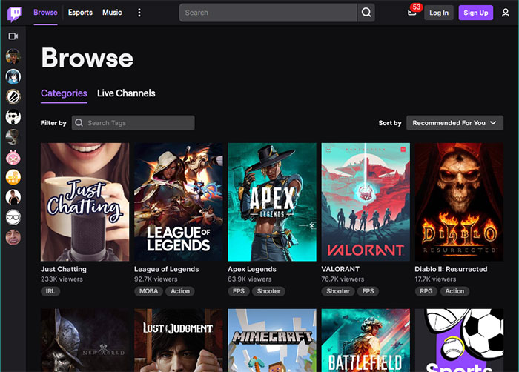Open the Just Chatting category cover
Image resolution: width=519 pixels, height=372 pixels.
click(85, 202)
